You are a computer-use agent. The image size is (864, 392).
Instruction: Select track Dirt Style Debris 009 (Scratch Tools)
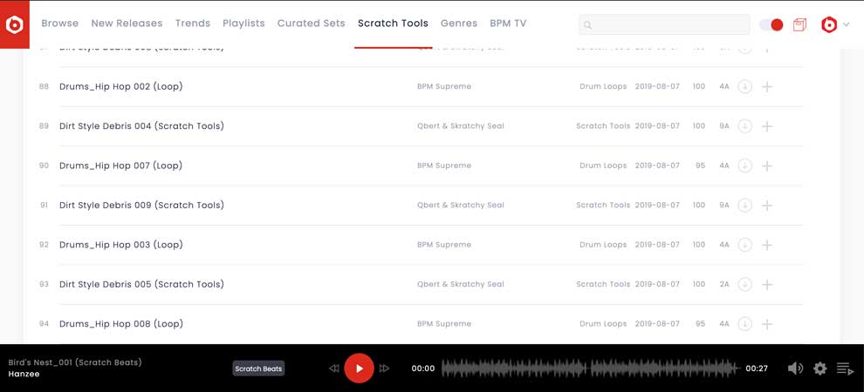click(141, 206)
